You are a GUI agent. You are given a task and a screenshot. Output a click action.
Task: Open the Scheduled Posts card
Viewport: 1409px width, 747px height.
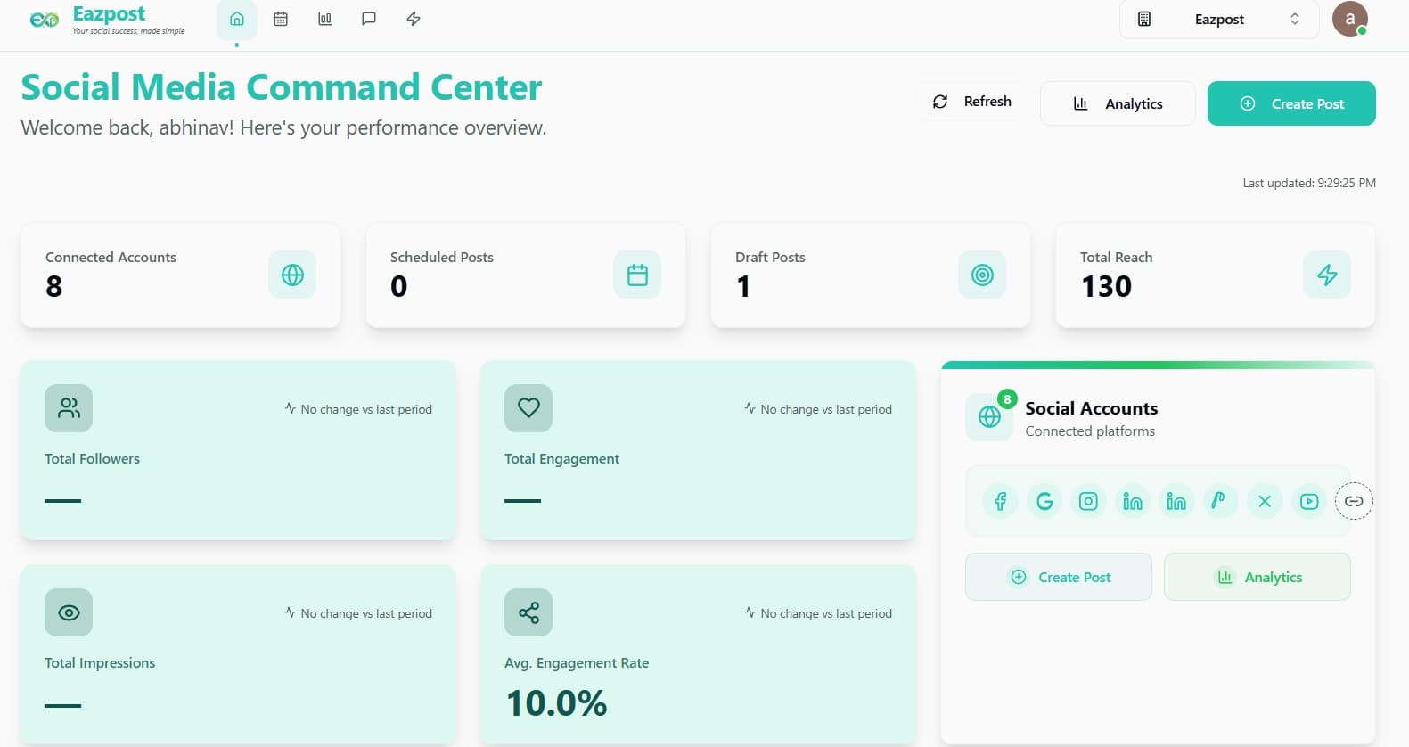[526, 275]
